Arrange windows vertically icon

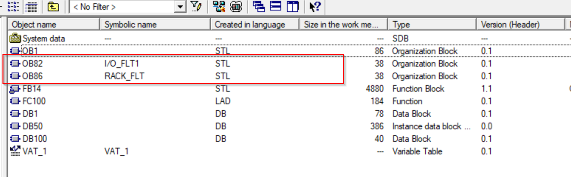pos(292,6)
